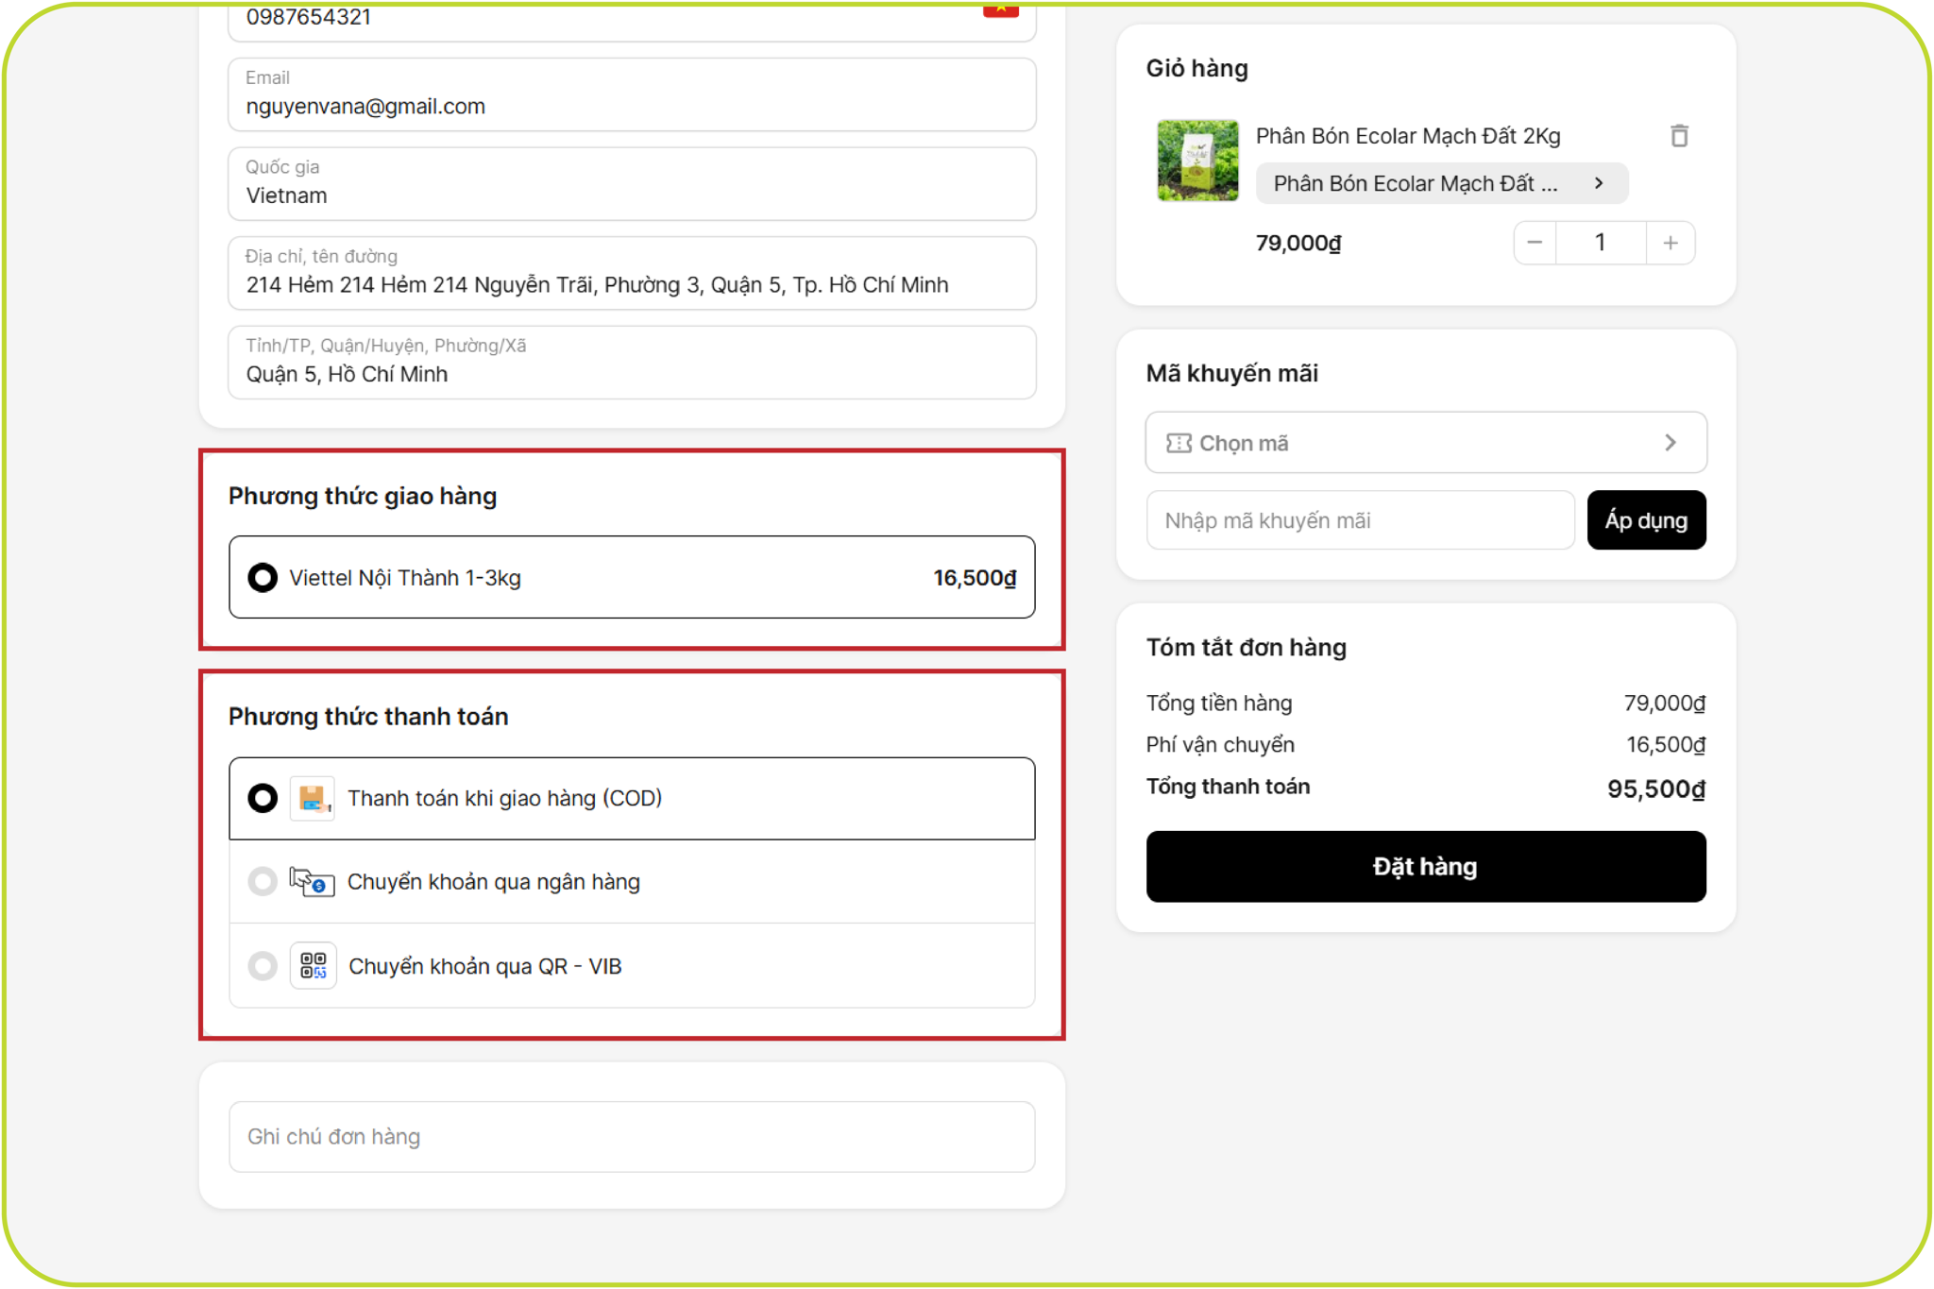Screen dimensions: 1934x1289
Task: Click the QR code VIB icon
Action: pyautogui.click(x=313, y=966)
